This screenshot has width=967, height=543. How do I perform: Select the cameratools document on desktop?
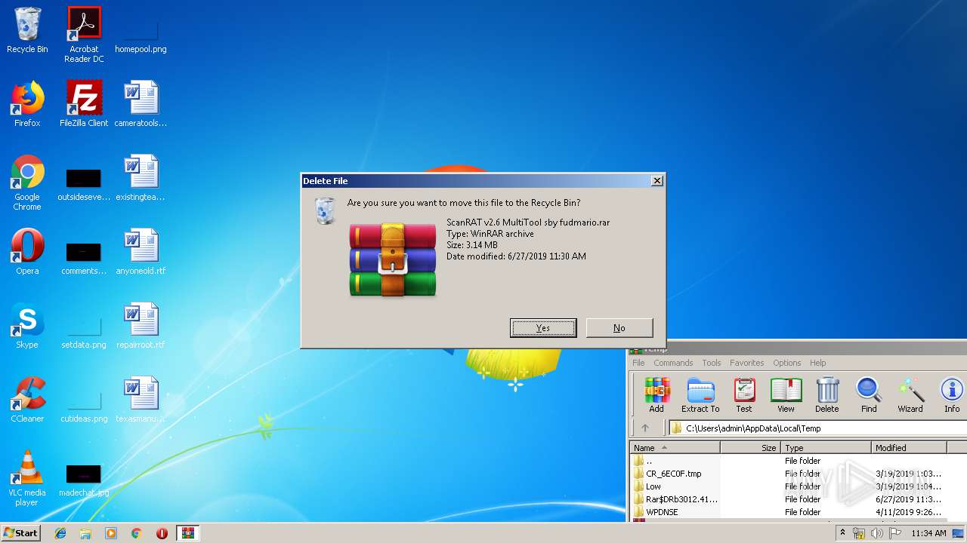click(141, 104)
